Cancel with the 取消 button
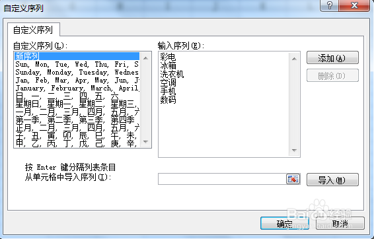374x239 pixels. 340,224
